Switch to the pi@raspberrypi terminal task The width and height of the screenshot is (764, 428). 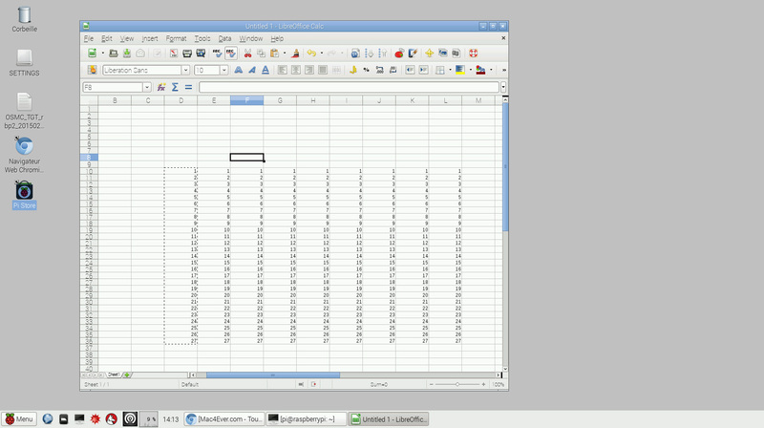307,419
